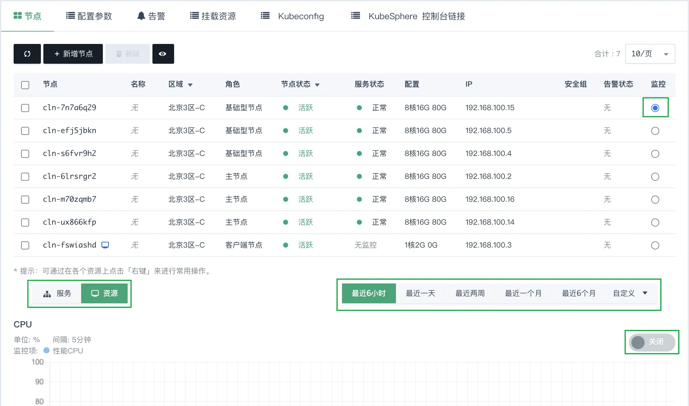Choose the 最近一个月 time range
This screenshot has height=406, width=689.
pos(523,293)
